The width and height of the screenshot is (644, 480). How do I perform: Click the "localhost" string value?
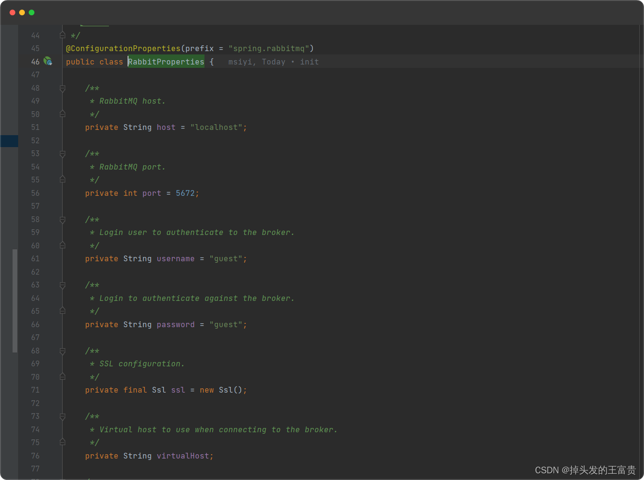coord(216,128)
